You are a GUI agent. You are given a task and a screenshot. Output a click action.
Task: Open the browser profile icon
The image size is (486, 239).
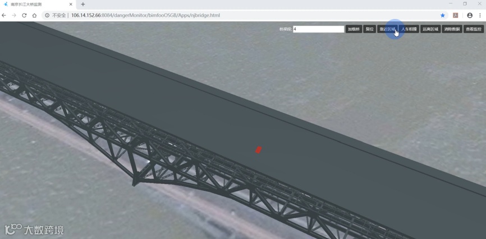470,15
